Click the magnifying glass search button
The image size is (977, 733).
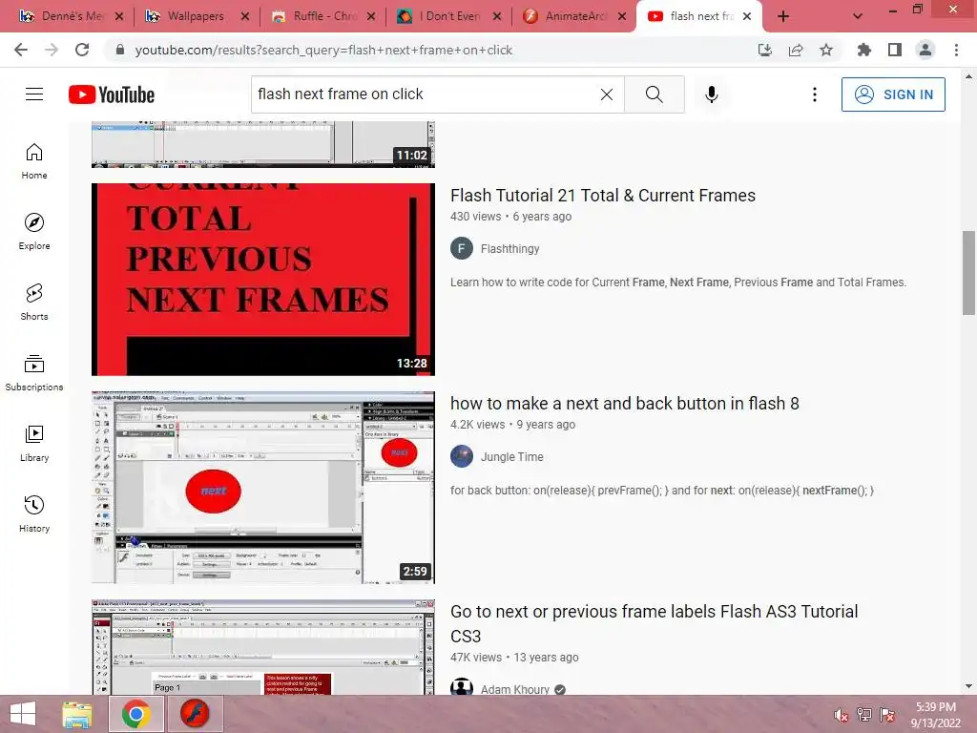coord(655,94)
